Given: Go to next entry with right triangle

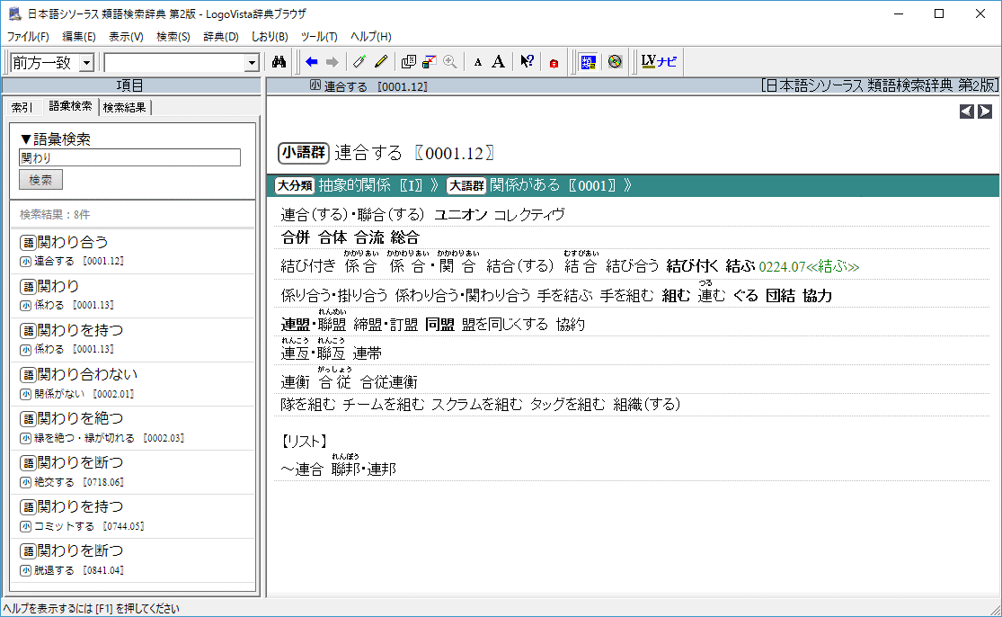Looking at the screenshot, I should tap(985, 112).
